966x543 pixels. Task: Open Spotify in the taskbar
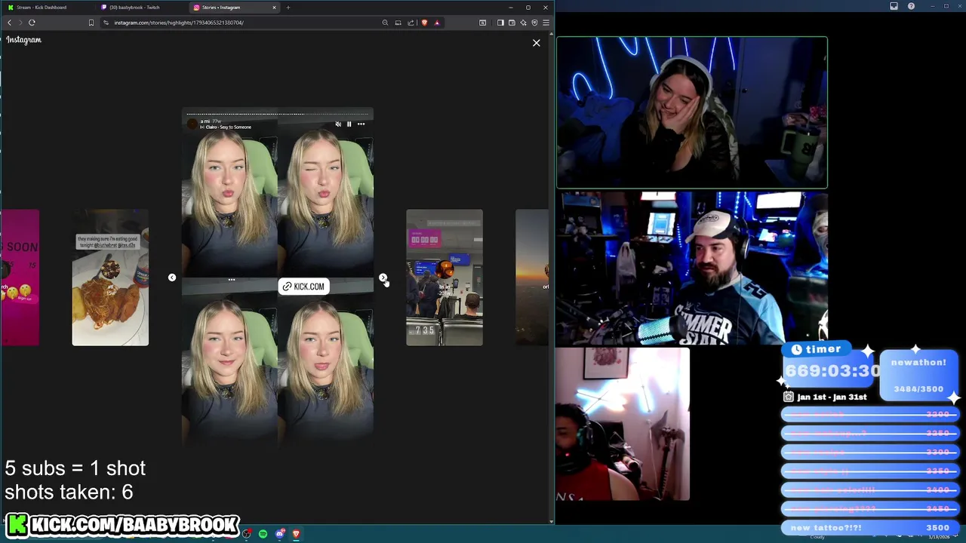pos(263,534)
